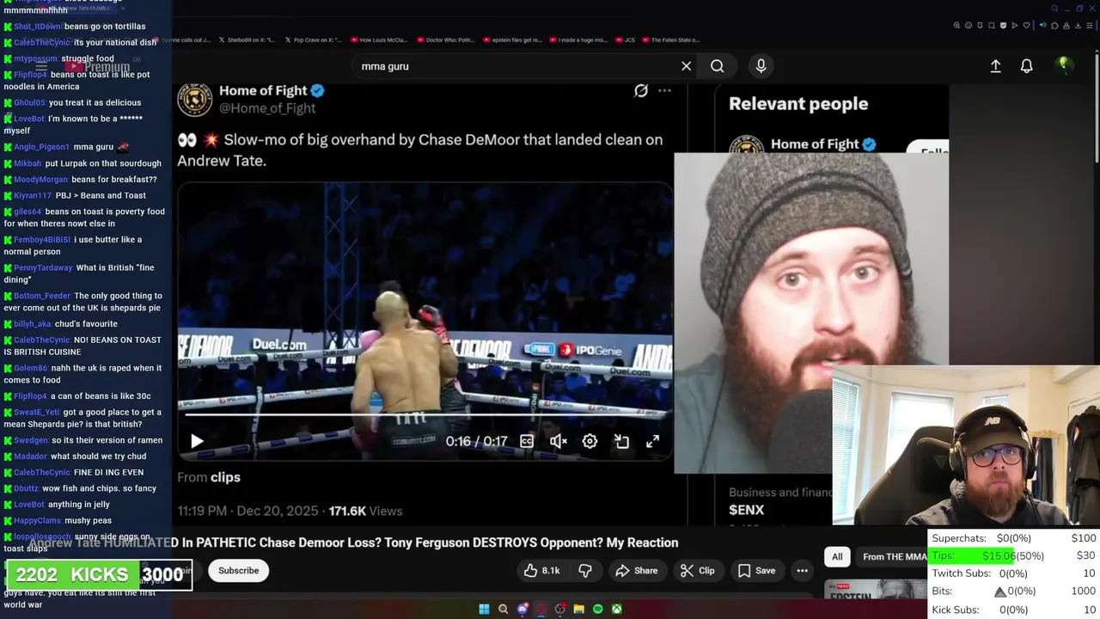The height and width of the screenshot is (619, 1100).
Task: Click the video title text 'My Reaction'
Action: 642,542
